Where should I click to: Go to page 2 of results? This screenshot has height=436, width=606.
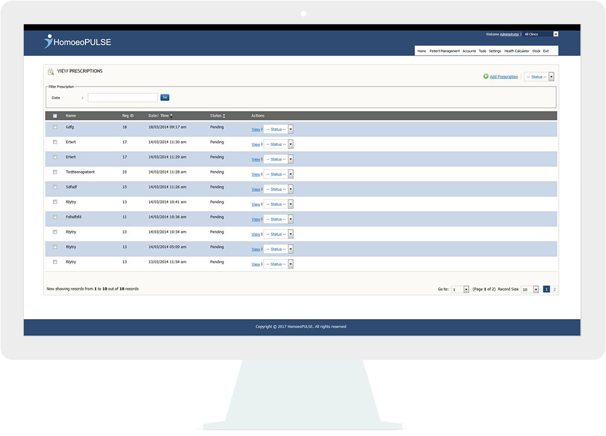[x=554, y=289]
